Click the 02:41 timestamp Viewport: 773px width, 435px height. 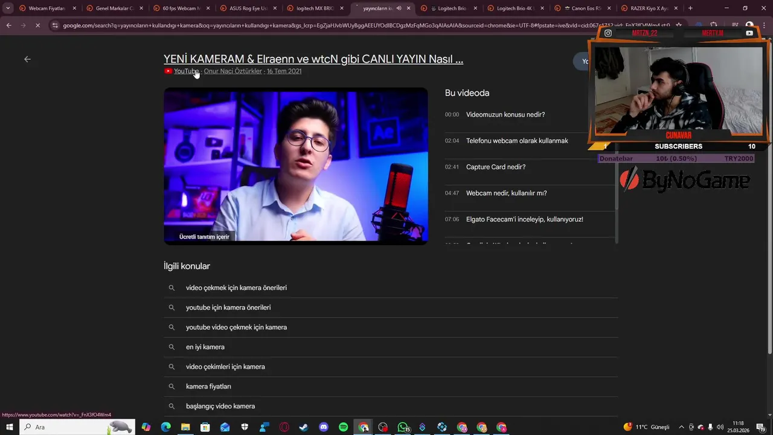(452, 167)
